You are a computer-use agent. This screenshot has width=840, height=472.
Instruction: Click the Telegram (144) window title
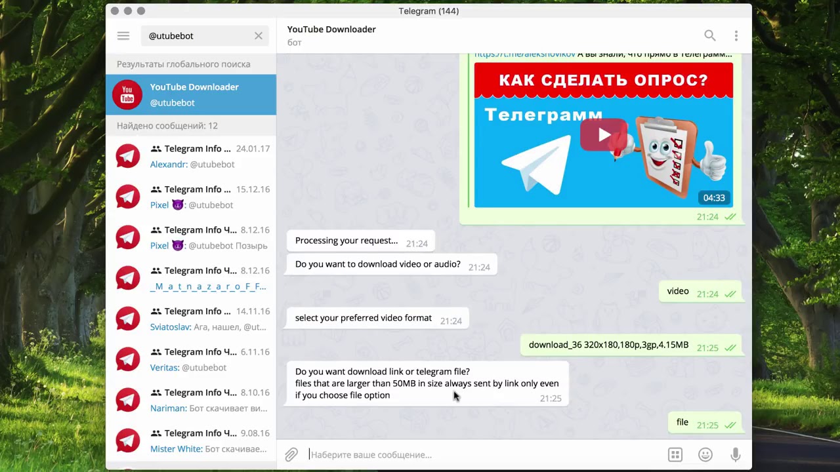point(429,11)
